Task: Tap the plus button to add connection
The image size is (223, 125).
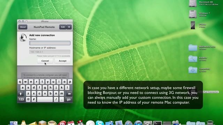Action: tap(69, 27)
